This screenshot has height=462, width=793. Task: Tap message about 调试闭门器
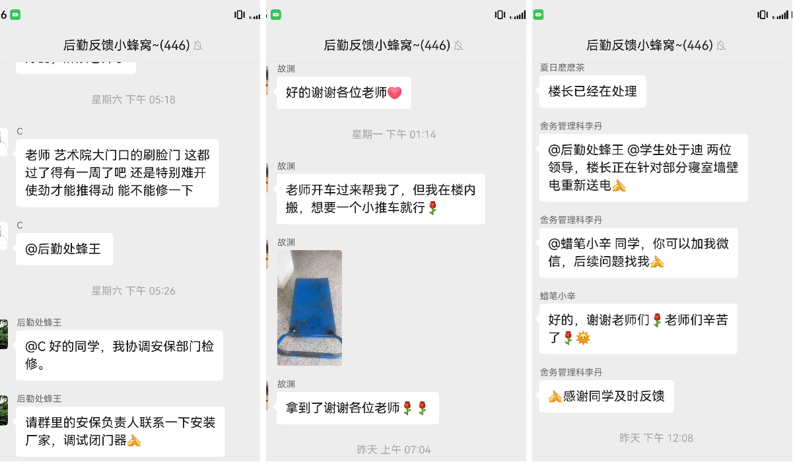click(120, 431)
